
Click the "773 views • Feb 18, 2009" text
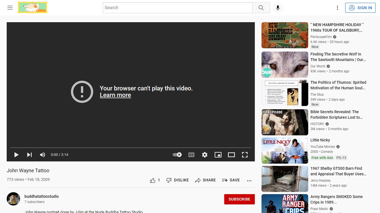pos(28,179)
